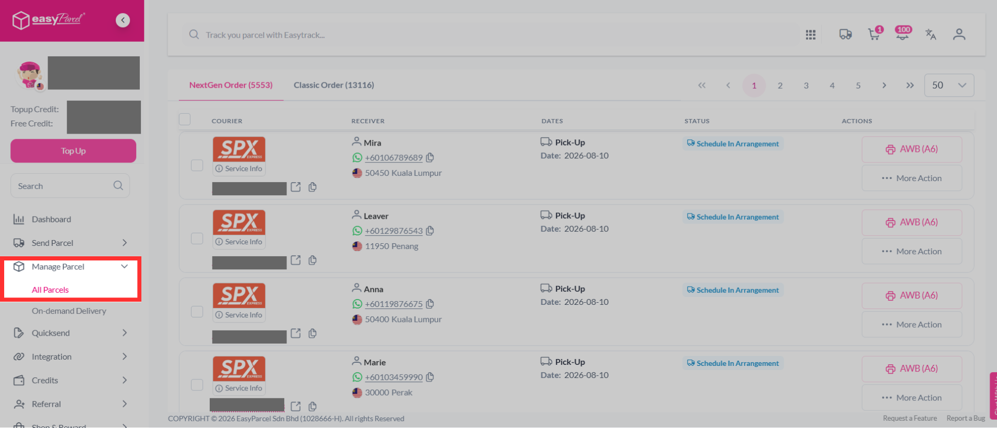Open the apps grid icon

(x=810, y=34)
